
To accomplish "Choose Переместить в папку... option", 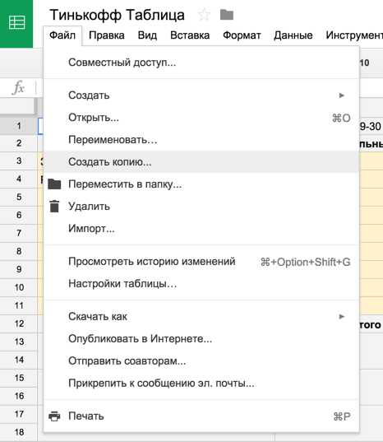I will pos(201,184).
